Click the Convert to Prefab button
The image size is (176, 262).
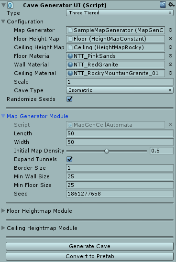(x=89, y=256)
